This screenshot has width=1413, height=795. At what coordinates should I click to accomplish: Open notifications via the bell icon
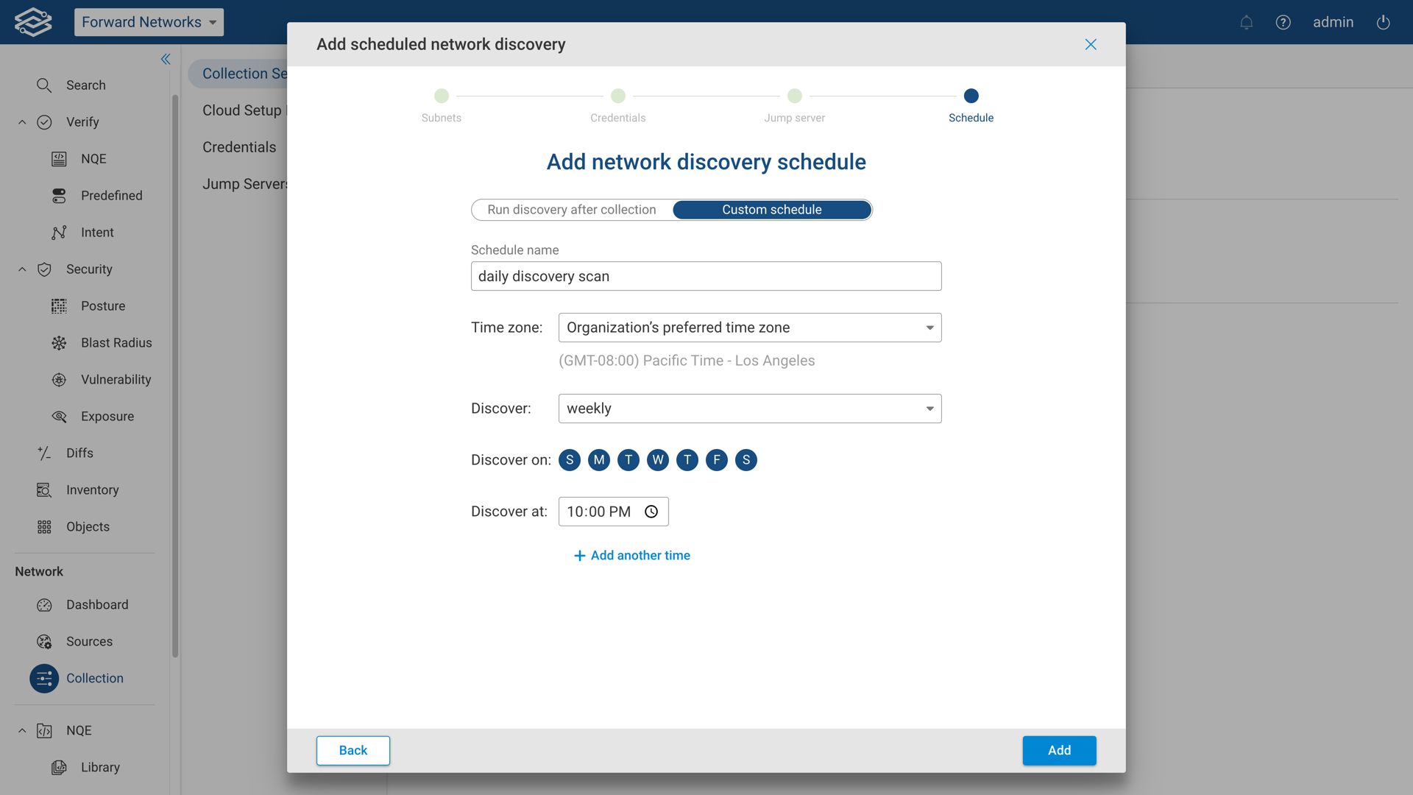[x=1246, y=22]
